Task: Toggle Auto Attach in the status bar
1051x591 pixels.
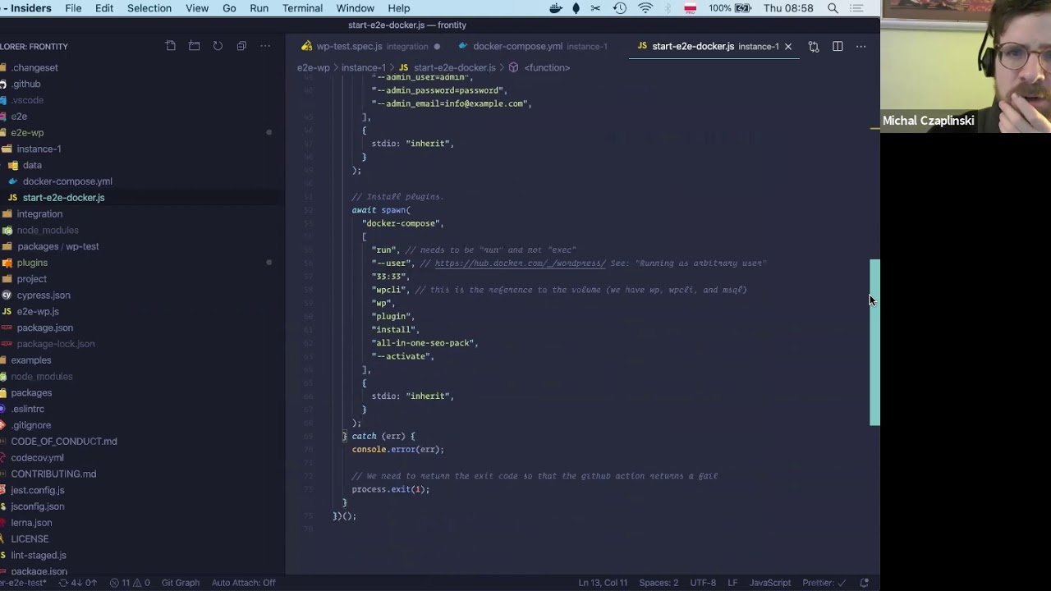Action: [243, 583]
